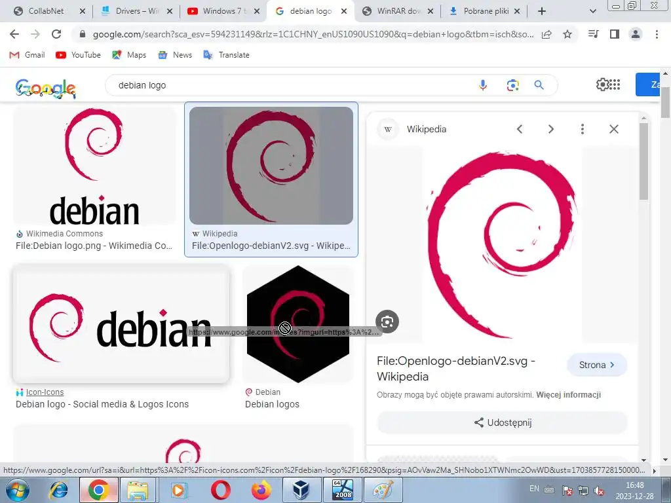The width and height of the screenshot is (671, 503).
Task: Show next image in preview panel
Action: point(551,129)
